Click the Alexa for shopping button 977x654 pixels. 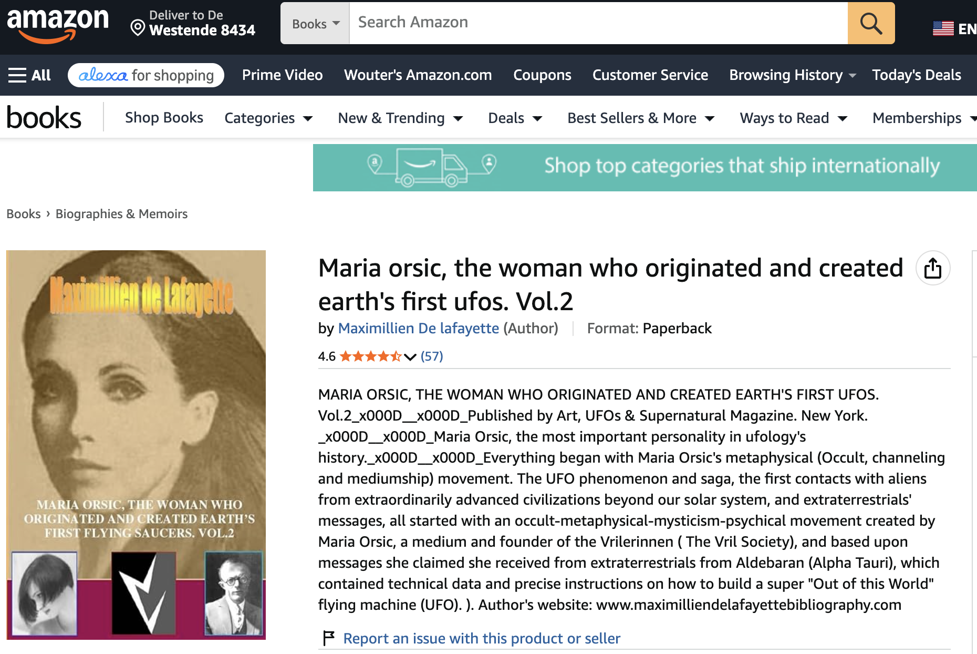(146, 75)
